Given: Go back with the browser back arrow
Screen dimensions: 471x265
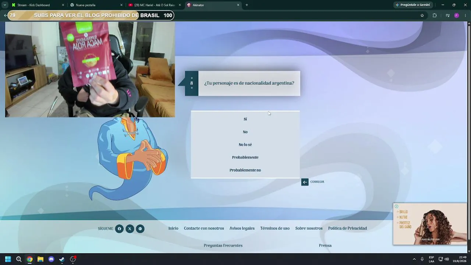Looking at the screenshot, I should (x=5, y=15).
